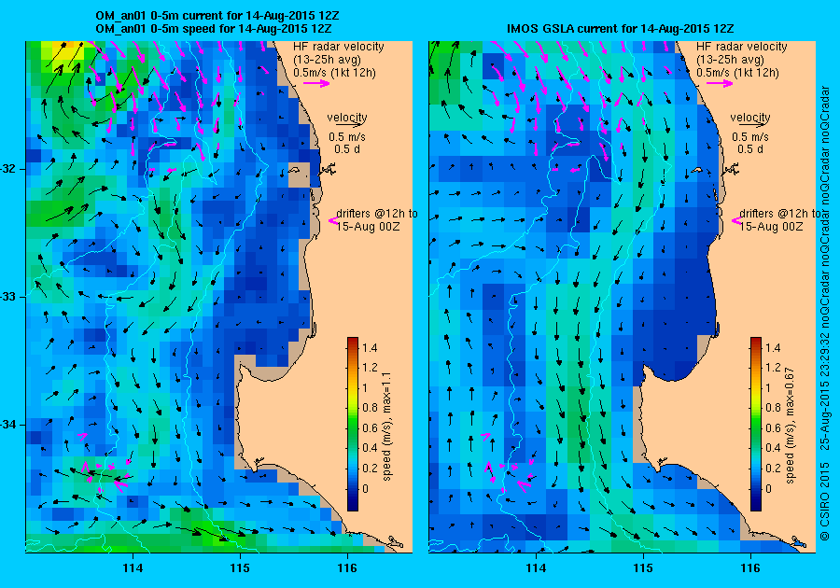Click the speed colorbar in the IMOS GSLA map
The image size is (840, 588).
point(756,424)
